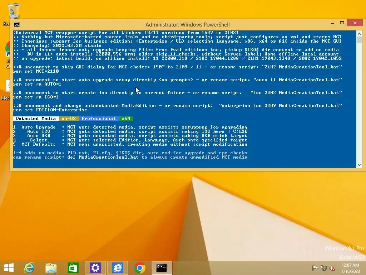Click the '1 Auto Upgrade' option line
This screenshot has width=366, height=275.
click(x=130, y=127)
